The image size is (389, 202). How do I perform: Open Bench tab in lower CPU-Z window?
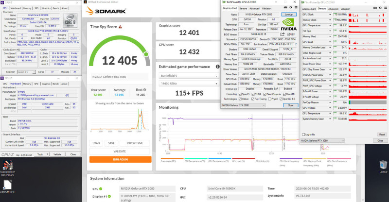click(x=56, y=84)
